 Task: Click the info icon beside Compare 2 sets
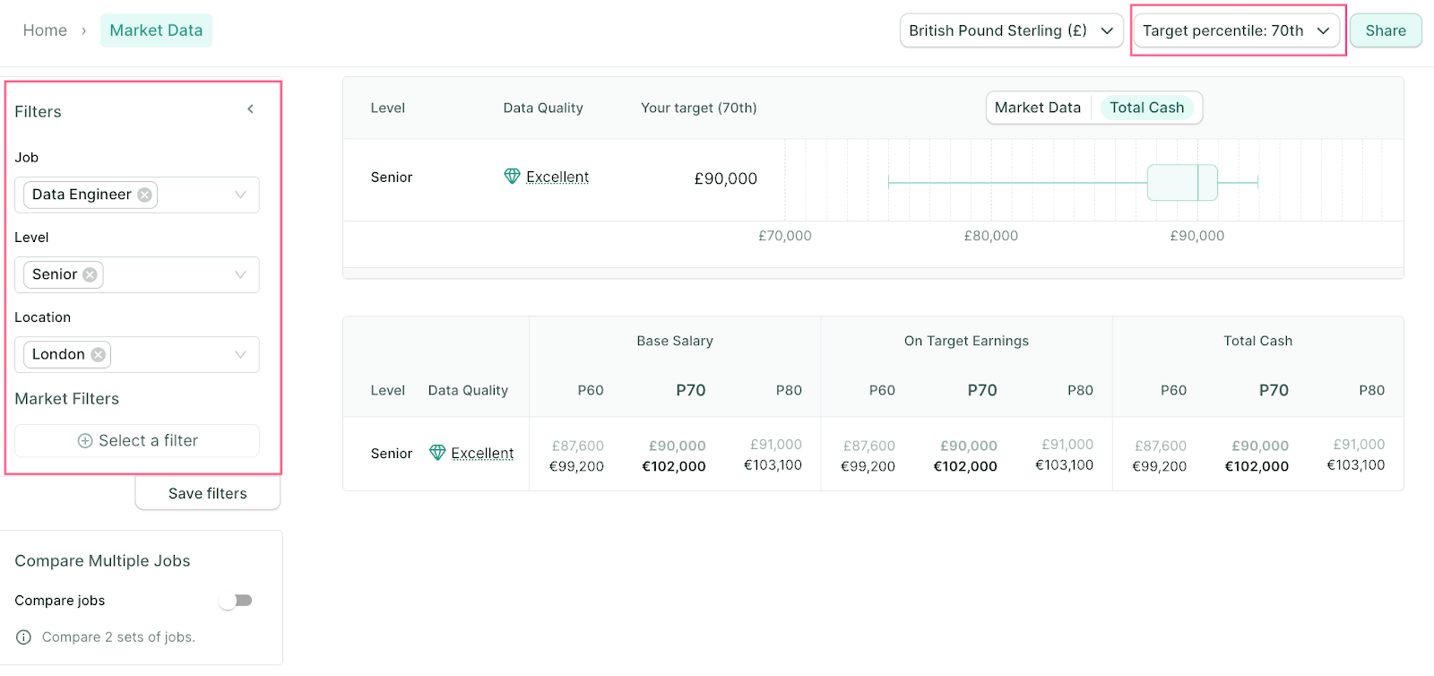click(24, 637)
